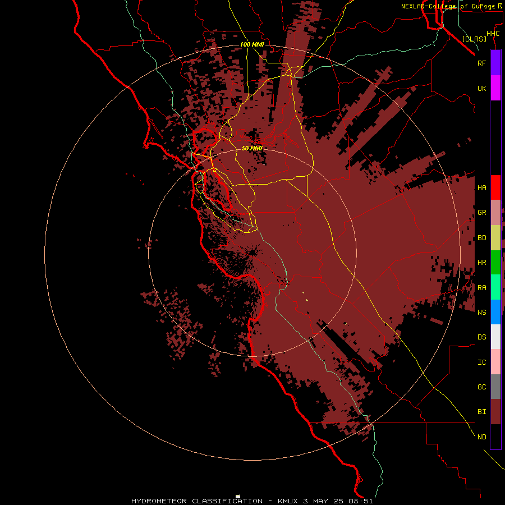
Task: Click the WS legend label text
Action: point(481,313)
